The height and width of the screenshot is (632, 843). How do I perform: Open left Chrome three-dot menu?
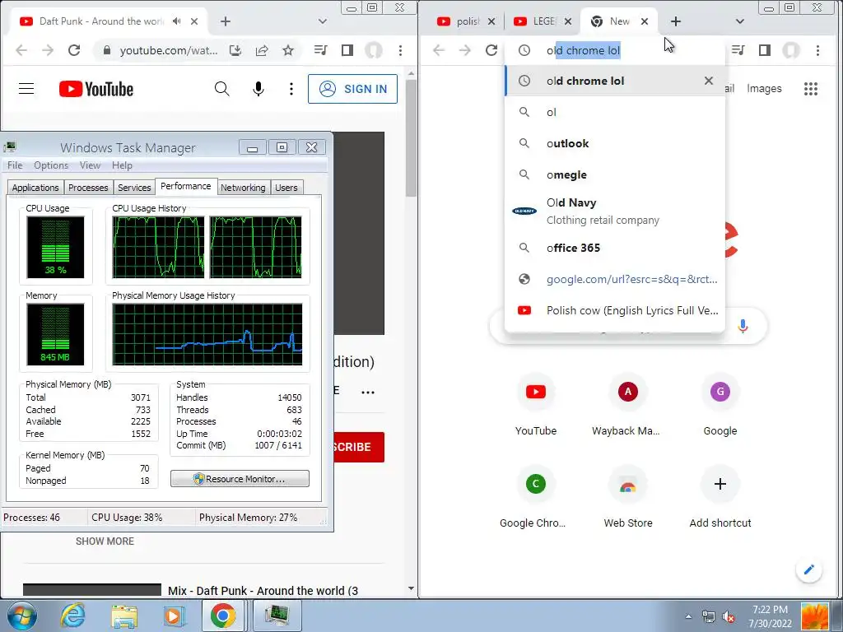pos(401,50)
